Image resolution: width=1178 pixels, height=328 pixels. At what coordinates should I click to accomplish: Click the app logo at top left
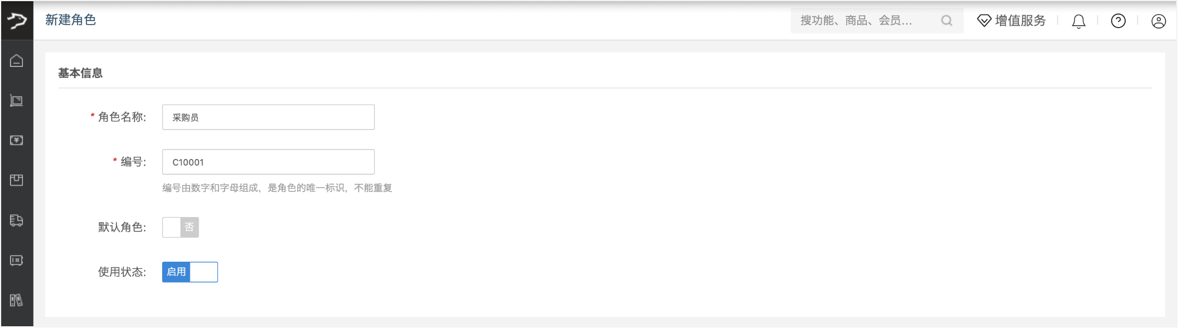(16, 21)
